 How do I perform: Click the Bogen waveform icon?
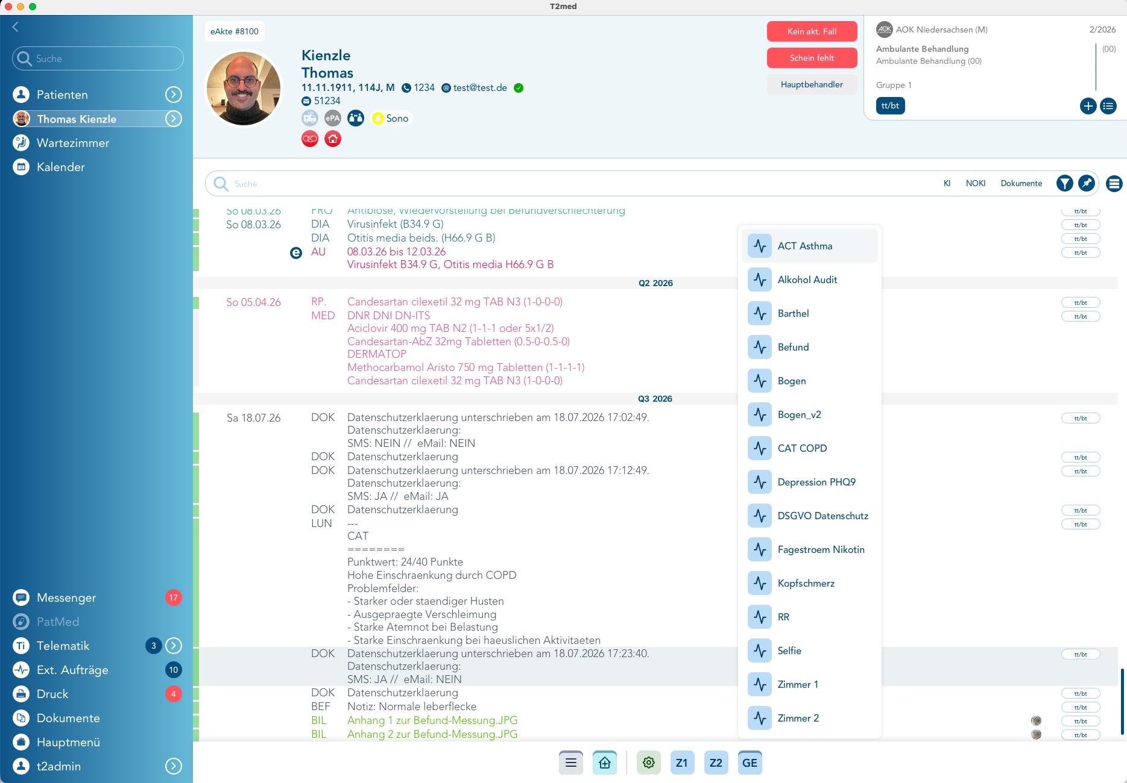coord(760,381)
